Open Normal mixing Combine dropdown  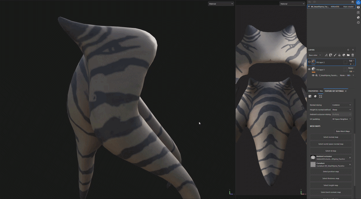coord(342,105)
